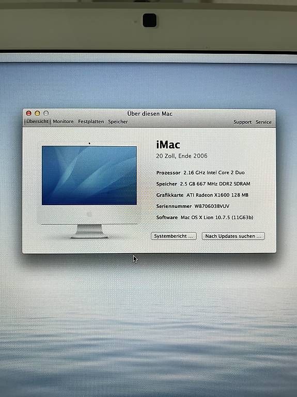Show the Speicher tab
Image resolution: width=297 pixels, height=397 pixels.
[118, 122]
